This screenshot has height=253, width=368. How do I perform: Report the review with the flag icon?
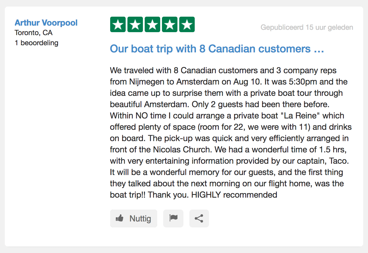pyautogui.click(x=173, y=218)
